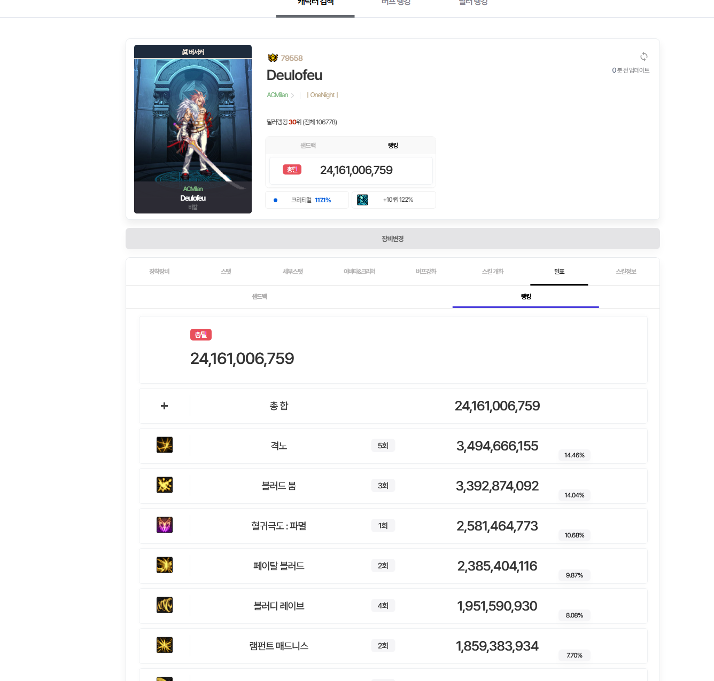
Task: Click the 혈귀극도 : 파멸 skill icon
Action: [165, 525]
